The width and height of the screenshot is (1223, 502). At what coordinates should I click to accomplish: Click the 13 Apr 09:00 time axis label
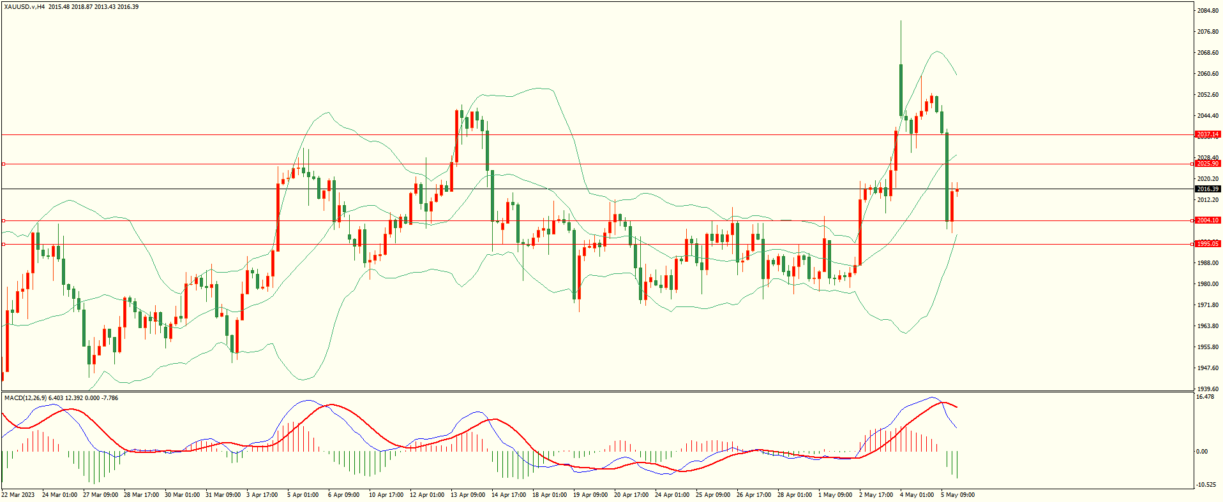click(x=468, y=495)
